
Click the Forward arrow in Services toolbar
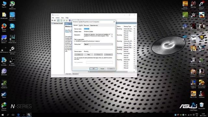(55, 20)
